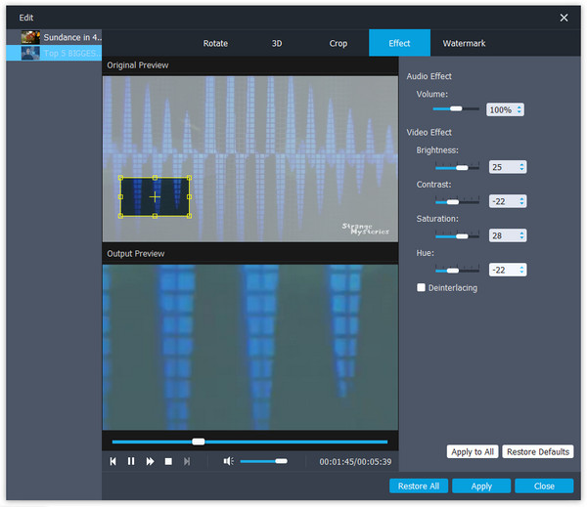
Task: Pause the video preview
Action: click(x=131, y=461)
